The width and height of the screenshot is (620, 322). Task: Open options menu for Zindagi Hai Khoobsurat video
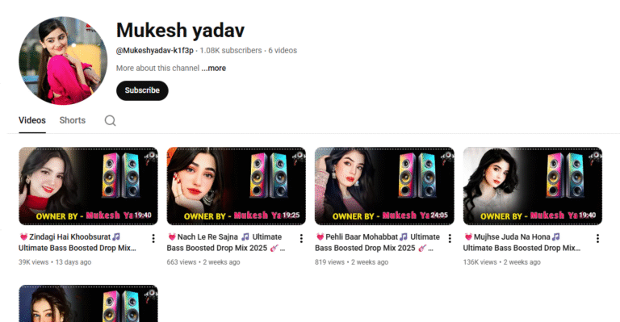point(153,238)
